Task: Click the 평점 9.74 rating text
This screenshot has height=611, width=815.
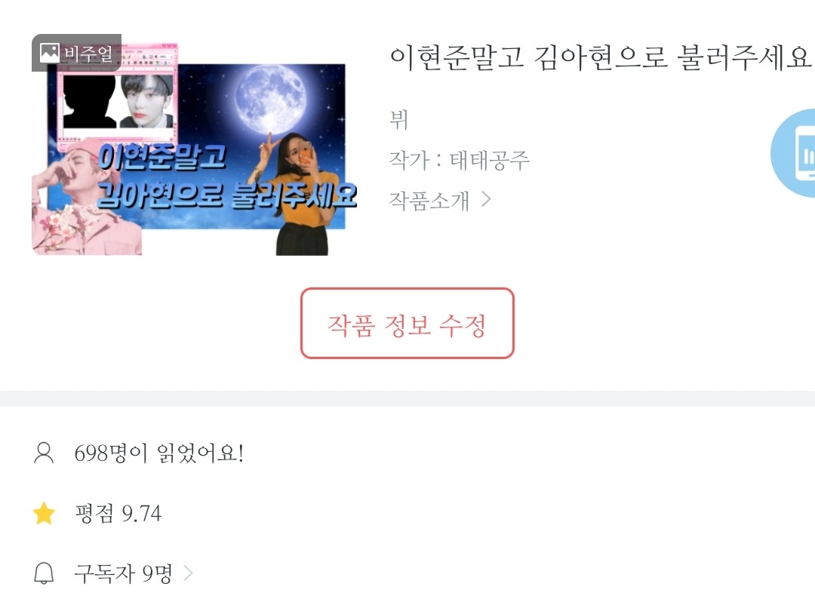Action: coord(118,514)
